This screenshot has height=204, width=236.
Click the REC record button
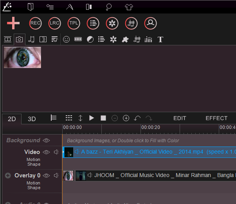coord(35,23)
